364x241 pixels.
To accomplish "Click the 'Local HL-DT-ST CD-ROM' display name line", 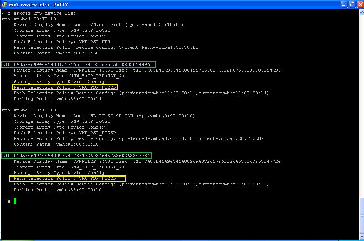I will 104,116.
